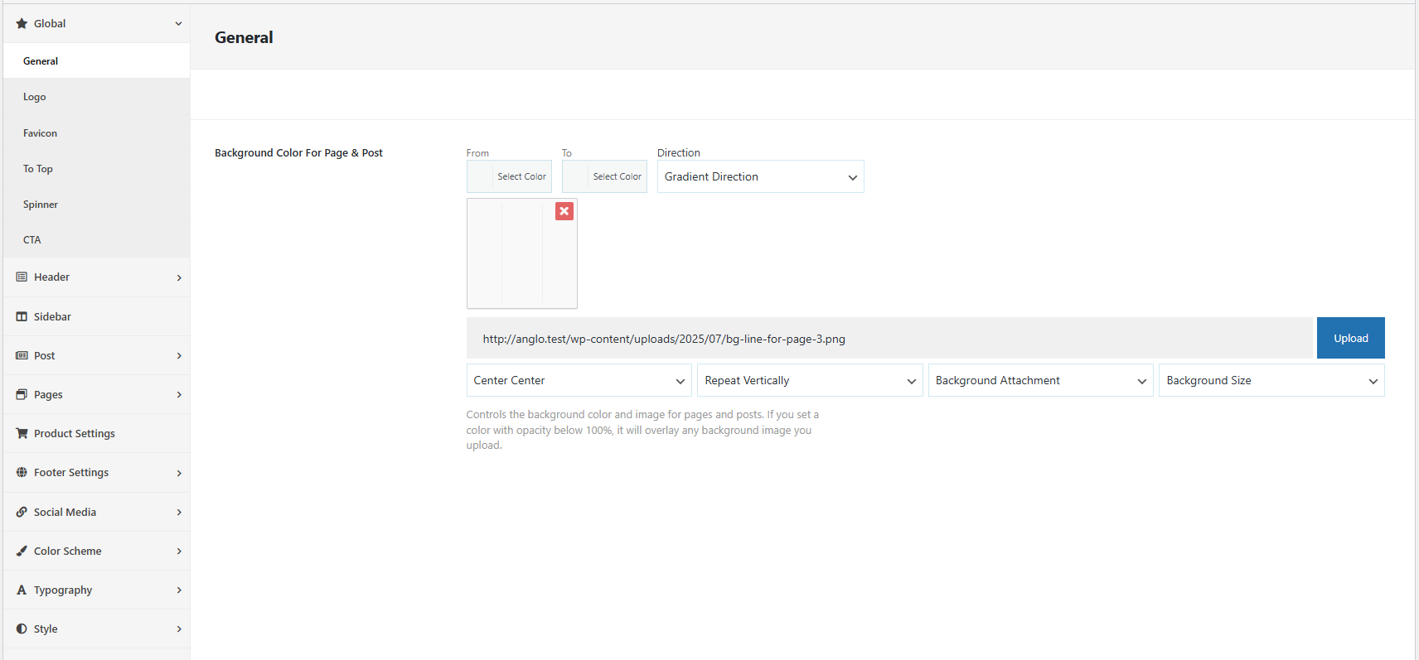Select the Spinner menu item
Screen dimensions: 1419x660
click(41, 205)
